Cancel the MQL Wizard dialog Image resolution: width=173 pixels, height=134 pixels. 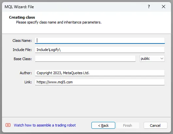(x=155, y=126)
